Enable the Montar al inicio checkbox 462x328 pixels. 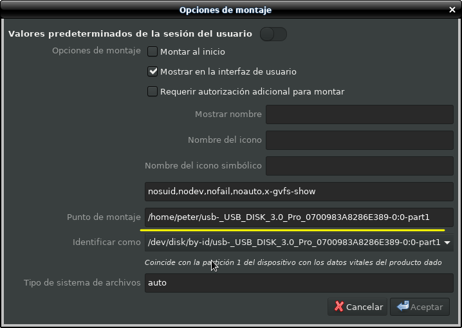coord(152,51)
